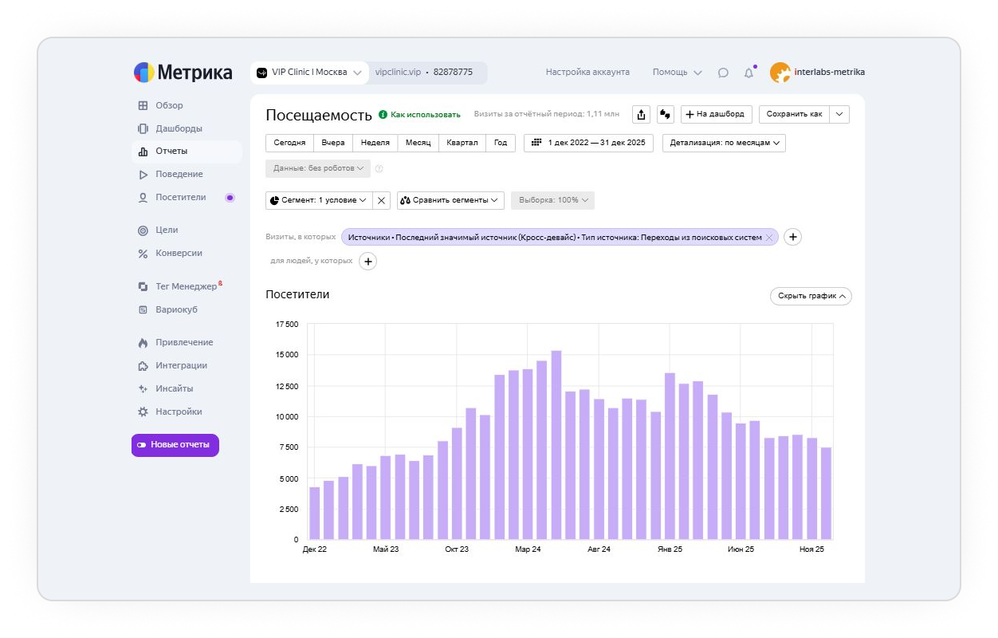998x638 pixels.
Task: Click the export share icon
Action: tap(641, 115)
